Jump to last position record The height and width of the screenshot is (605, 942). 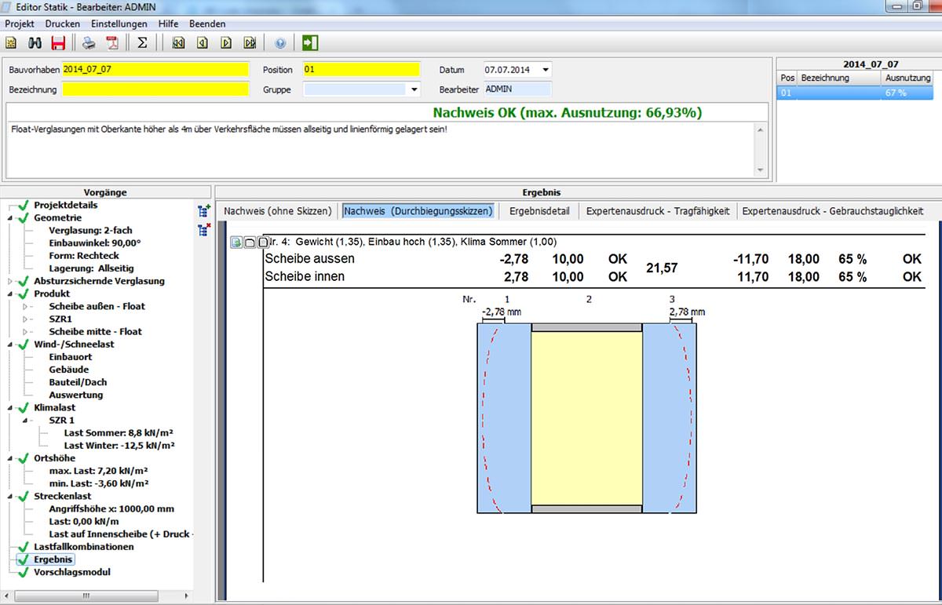pyautogui.click(x=250, y=42)
